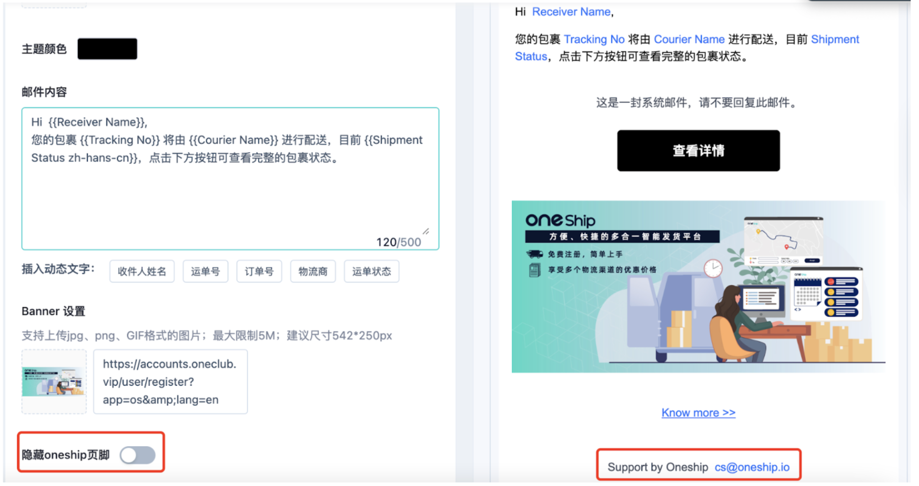
Task: Edit the banner link URL field
Action: click(x=170, y=382)
